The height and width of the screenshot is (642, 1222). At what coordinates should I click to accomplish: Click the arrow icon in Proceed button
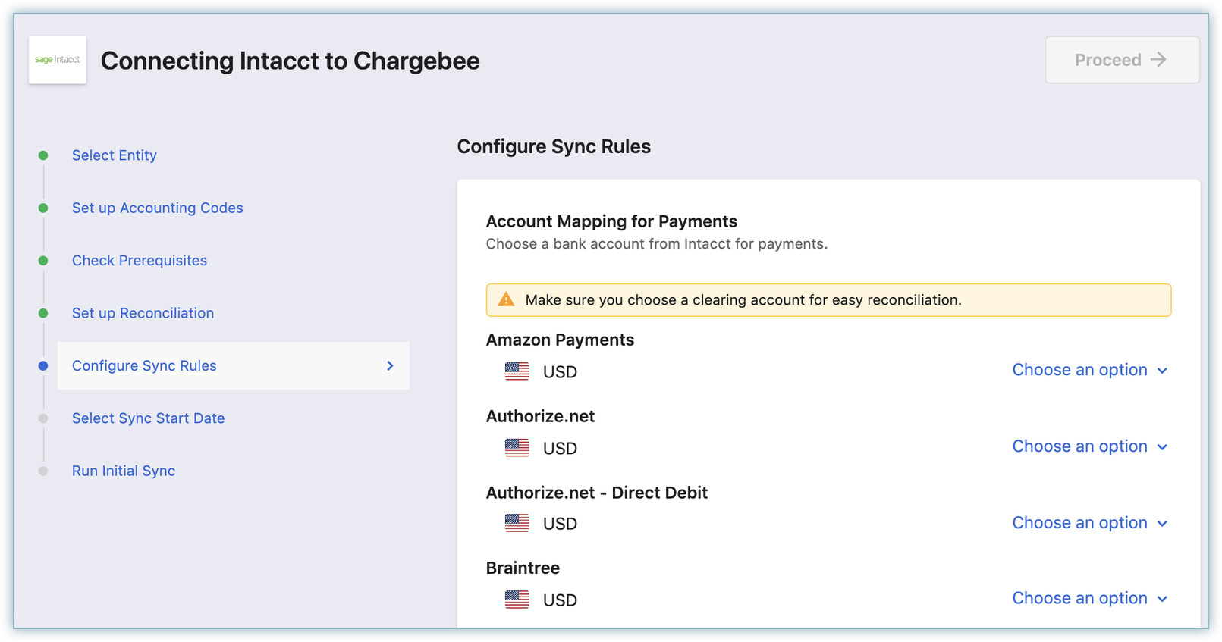[1158, 59]
